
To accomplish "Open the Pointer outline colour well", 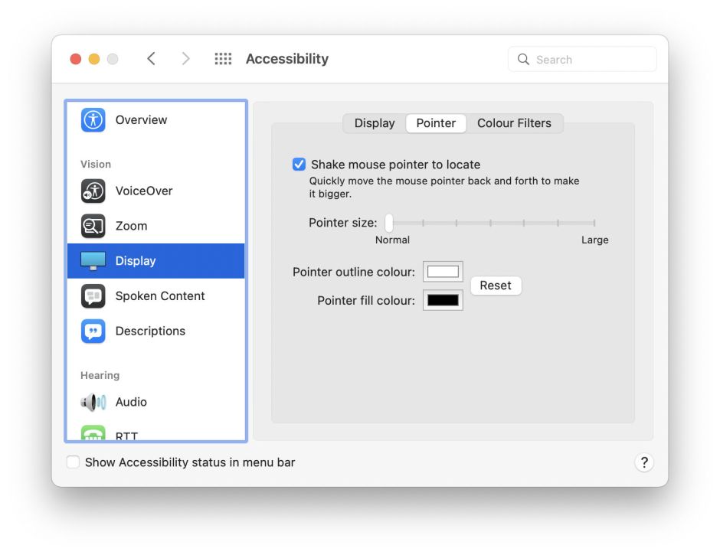I will pyautogui.click(x=443, y=272).
